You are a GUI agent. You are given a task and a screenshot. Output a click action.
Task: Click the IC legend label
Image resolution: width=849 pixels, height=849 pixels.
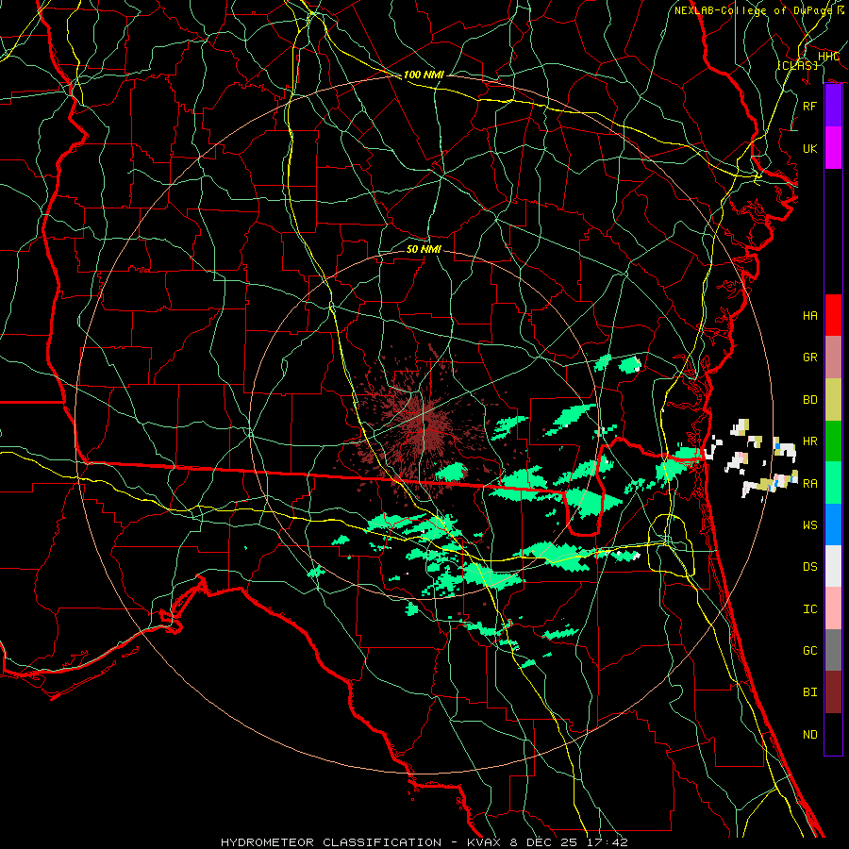(x=810, y=609)
